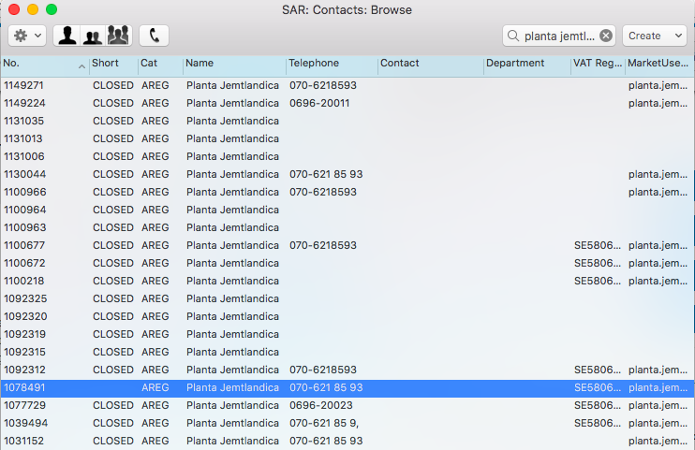The image size is (695, 450).
Task: Show group contacts view icon
Action: pyautogui.click(x=118, y=36)
